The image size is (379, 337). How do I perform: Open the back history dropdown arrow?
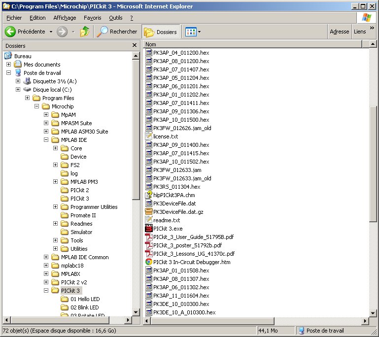[51, 32]
